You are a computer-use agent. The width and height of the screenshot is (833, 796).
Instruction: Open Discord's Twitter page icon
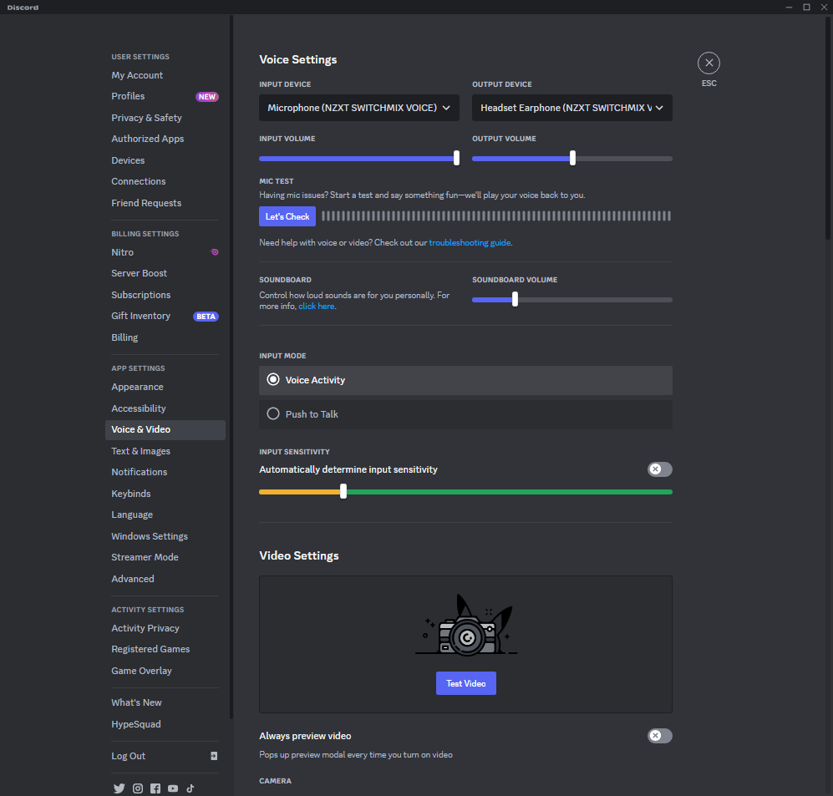pyautogui.click(x=119, y=788)
